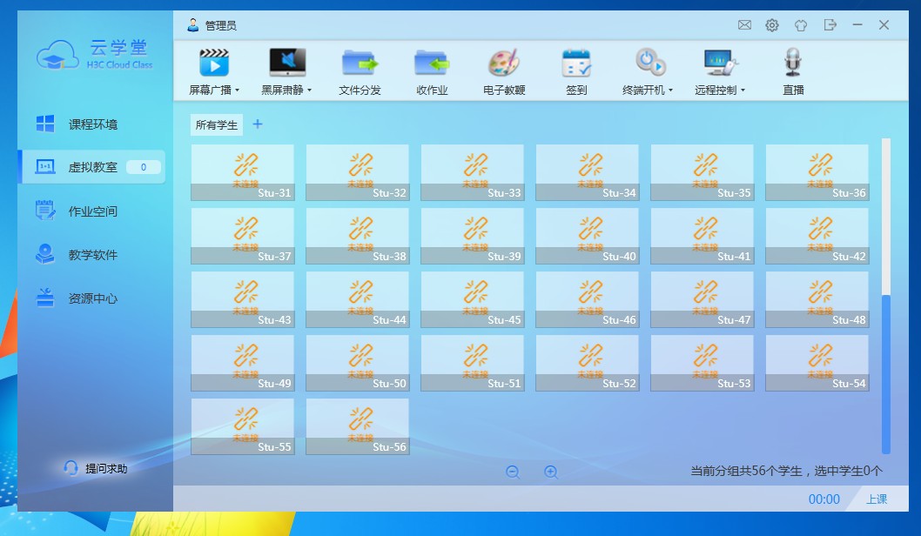This screenshot has height=536, width=921.
Task: Expand the 黑屏肃静 dropdown arrow
Action: point(310,90)
